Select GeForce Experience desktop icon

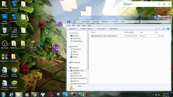[x=14, y=32]
